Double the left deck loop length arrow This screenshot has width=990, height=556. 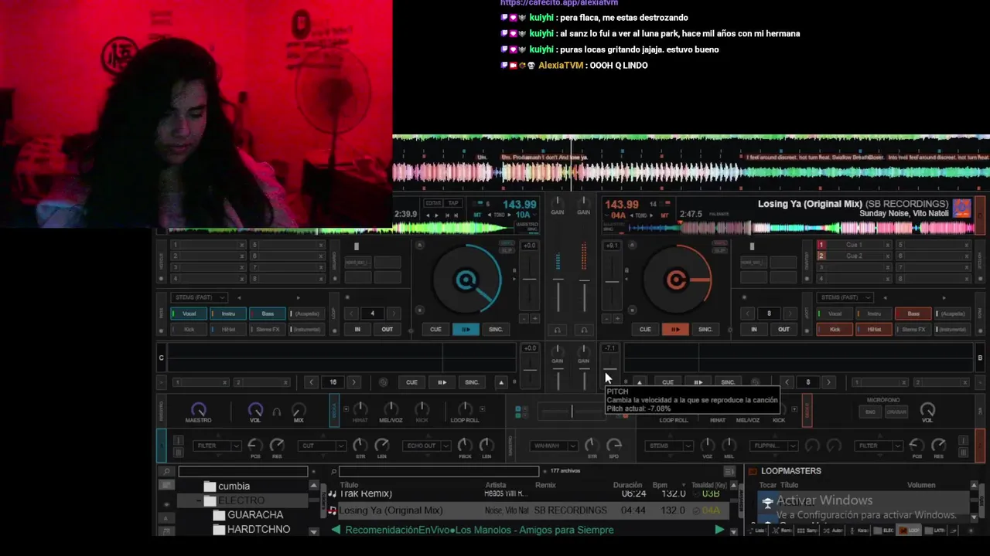(393, 314)
